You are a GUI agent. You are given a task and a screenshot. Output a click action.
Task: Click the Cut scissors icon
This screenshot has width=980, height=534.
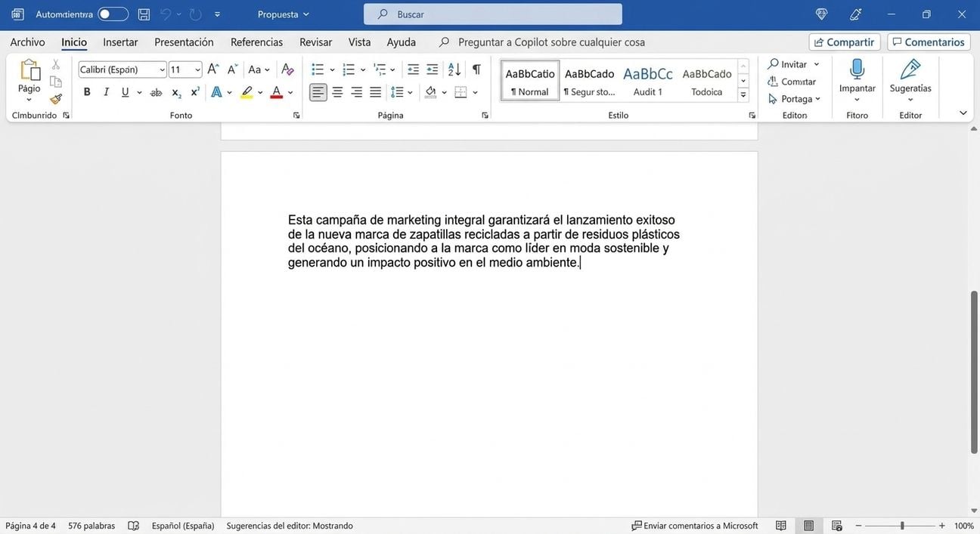[x=56, y=64]
